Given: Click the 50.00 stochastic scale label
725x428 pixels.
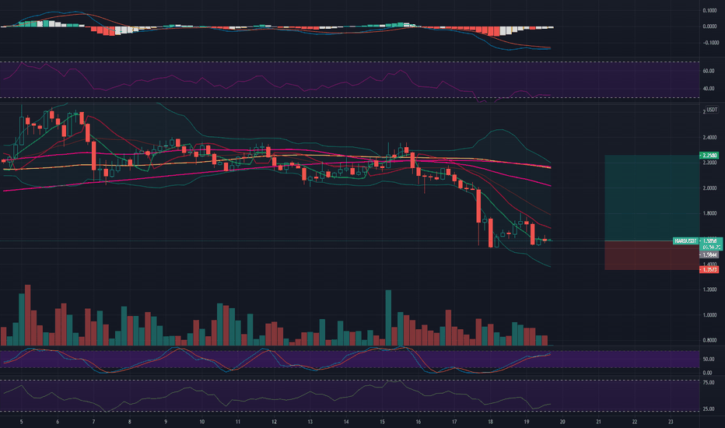Looking at the screenshot, I should [709, 359].
